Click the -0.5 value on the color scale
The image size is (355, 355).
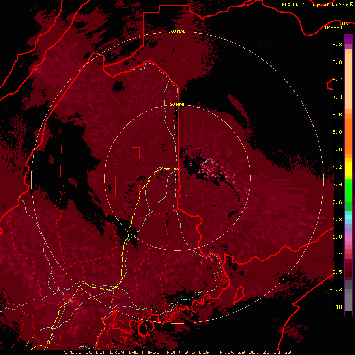[x=336, y=272]
